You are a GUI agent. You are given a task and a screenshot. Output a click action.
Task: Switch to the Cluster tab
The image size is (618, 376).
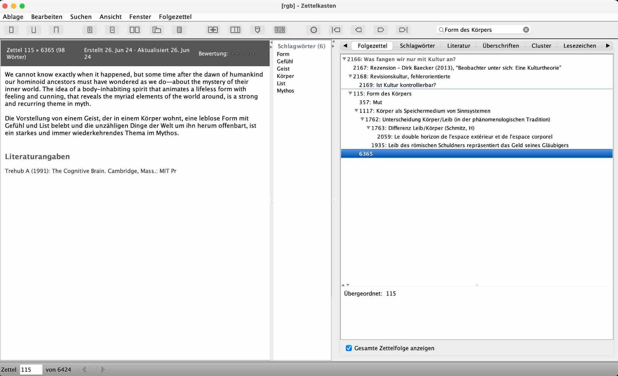click(x=541, y=46)
